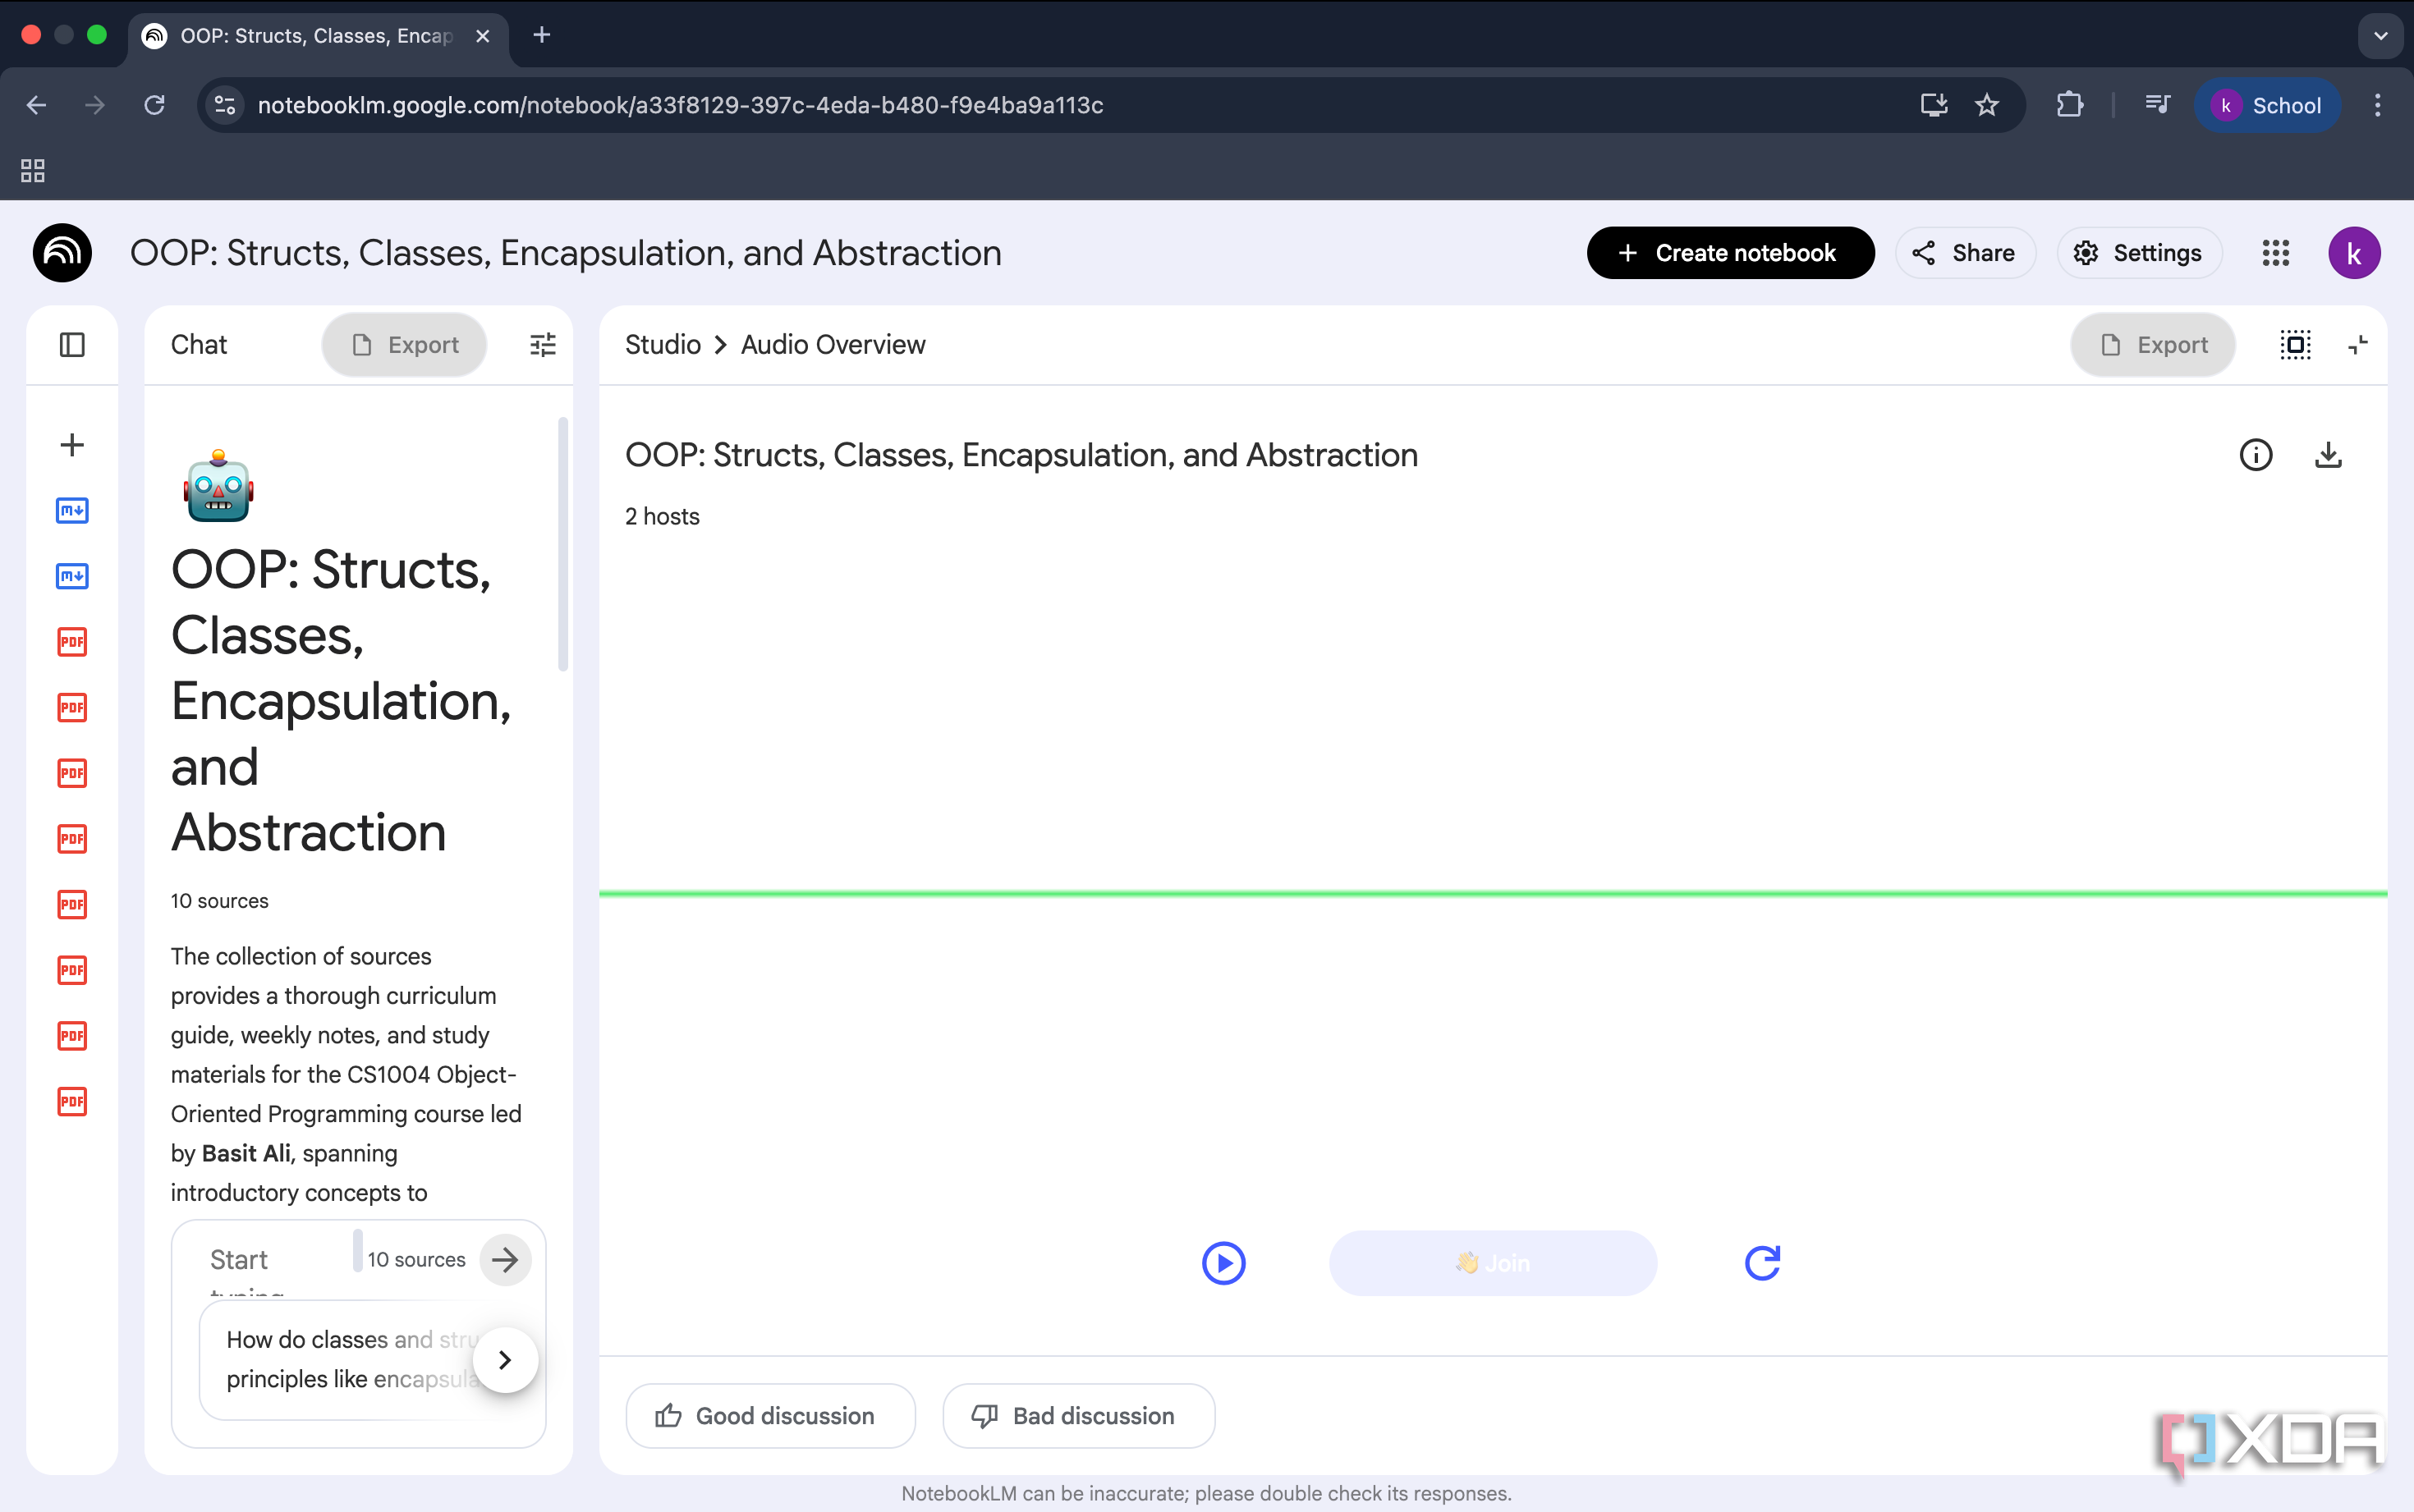
Task: Open the School profile chip
Action: [x=2266, y=105]
